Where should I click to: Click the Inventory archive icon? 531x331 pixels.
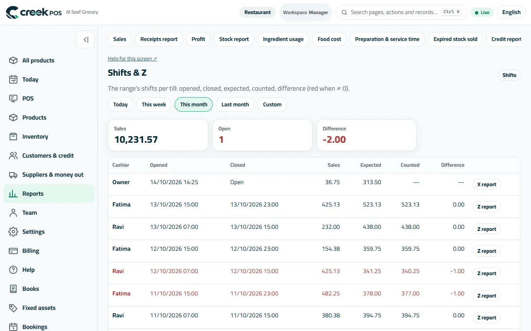[13, 137]
